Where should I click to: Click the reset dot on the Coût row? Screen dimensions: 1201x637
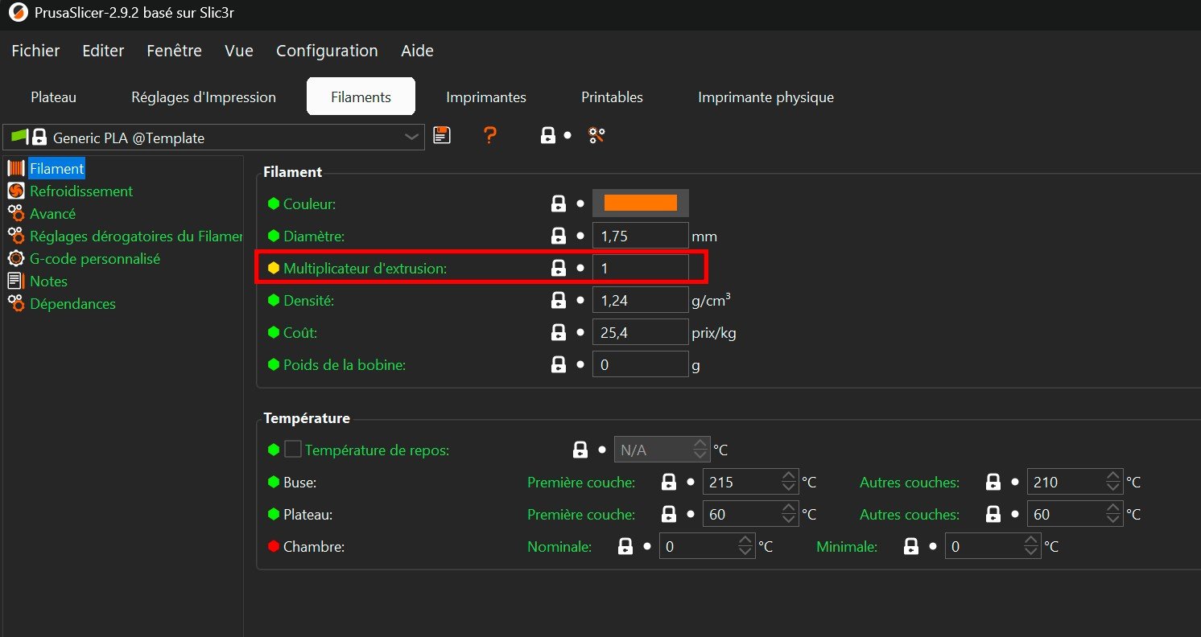pos(580,333)
